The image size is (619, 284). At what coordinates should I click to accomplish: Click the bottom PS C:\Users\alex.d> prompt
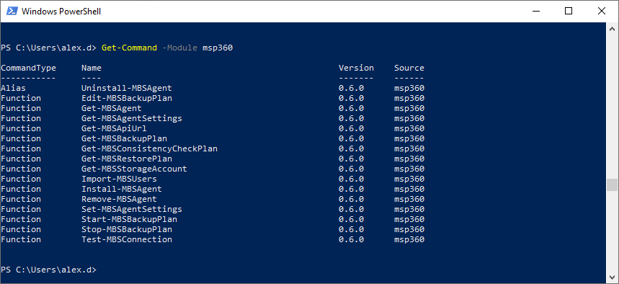tap(48, 270)
